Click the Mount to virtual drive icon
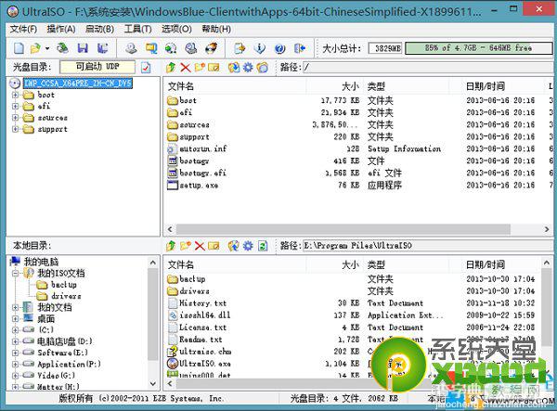Screen dimensions: 557x411 (191, 48)
